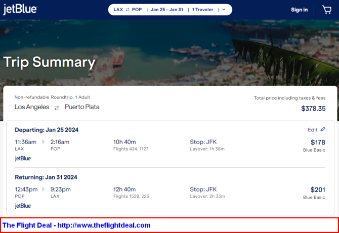Viewport: 339px width, 233px height.
Task: Click 'Flights 1528, 223' text
Action: tap(131, 196)
